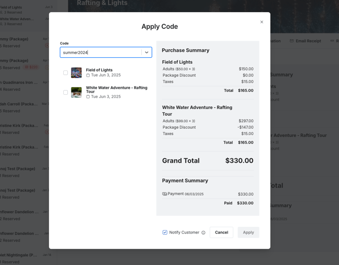This screenshot has width=339, height=265.
Task: Click the calendar icon under Field of Lights
Action: pyautogui.click(x=88, y=75)
